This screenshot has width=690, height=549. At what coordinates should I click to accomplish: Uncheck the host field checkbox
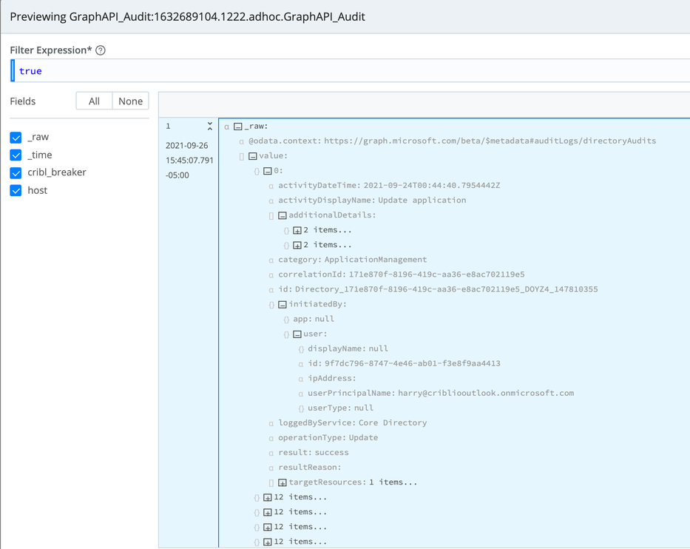click(16, 190)
